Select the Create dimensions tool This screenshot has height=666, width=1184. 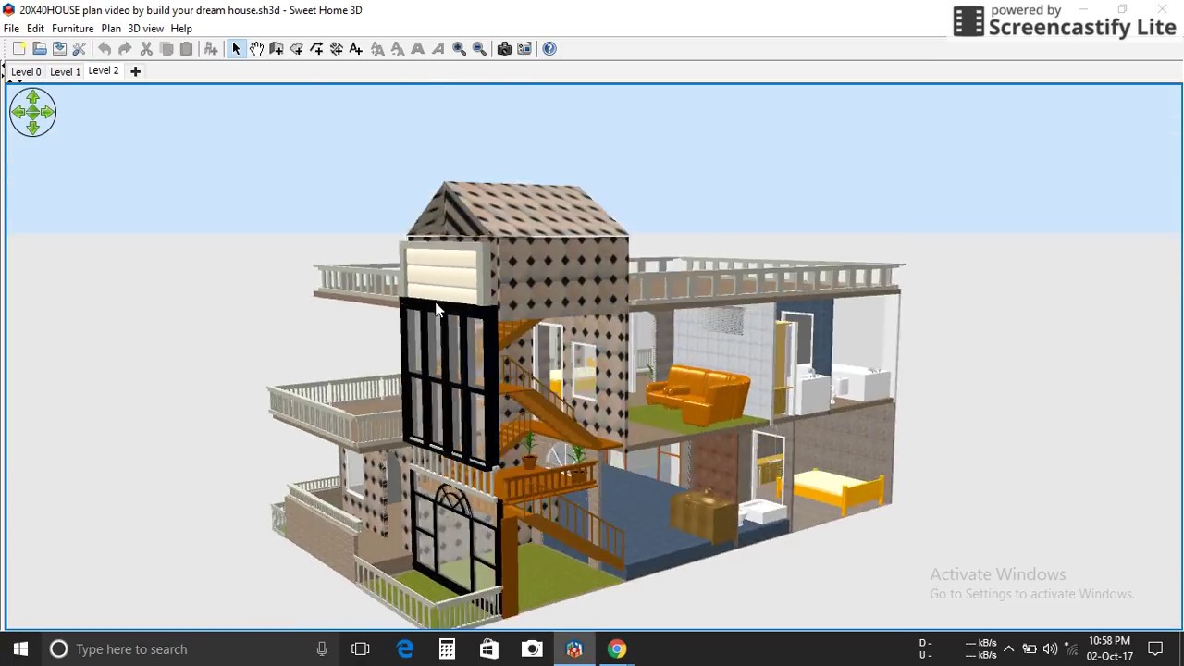point(336,48)
